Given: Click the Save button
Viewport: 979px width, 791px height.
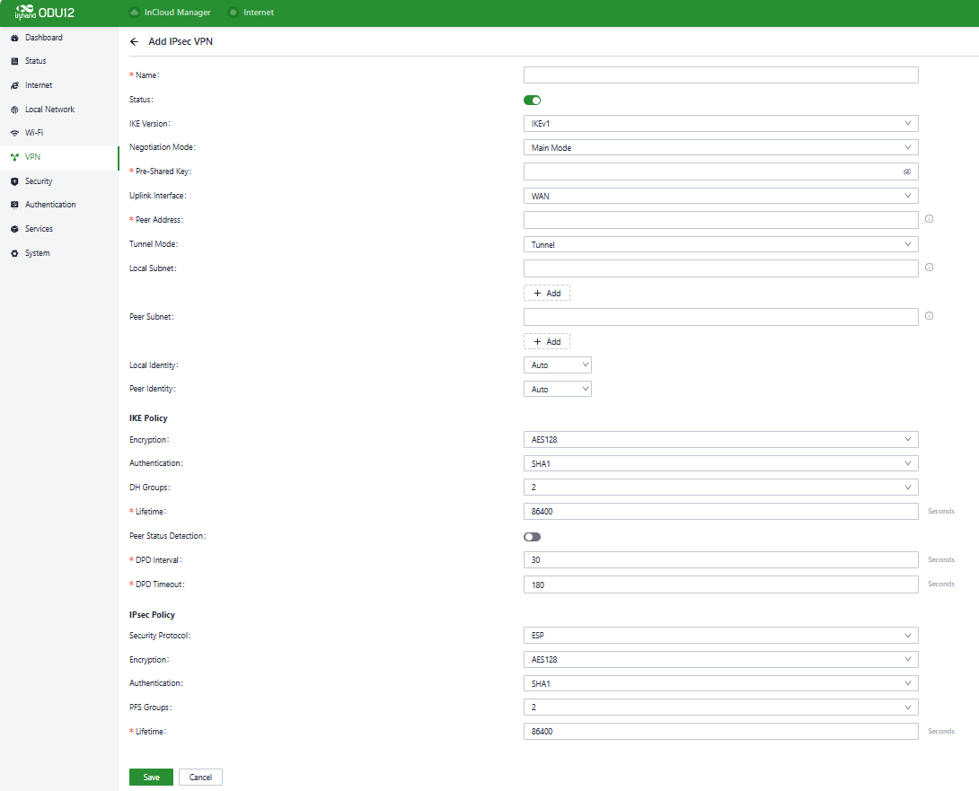Looking at the screenshot, I should pyautogui.click(x=151, y=778).
